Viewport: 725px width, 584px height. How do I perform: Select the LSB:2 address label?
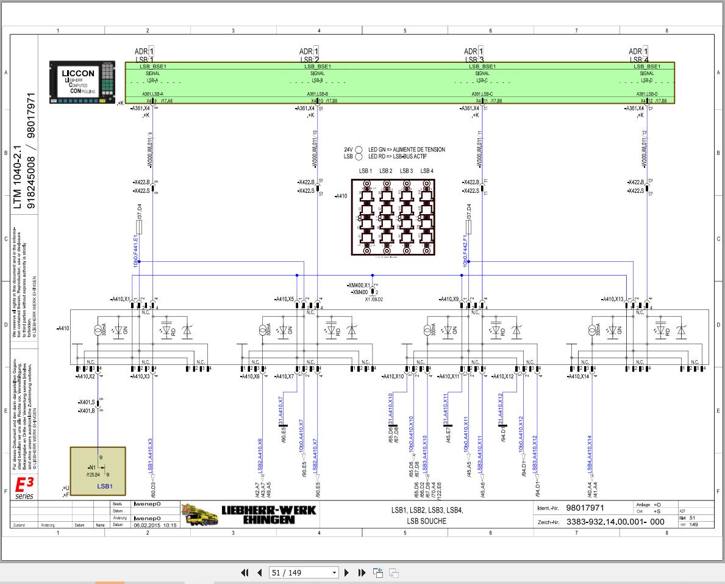tap(309, 60)
